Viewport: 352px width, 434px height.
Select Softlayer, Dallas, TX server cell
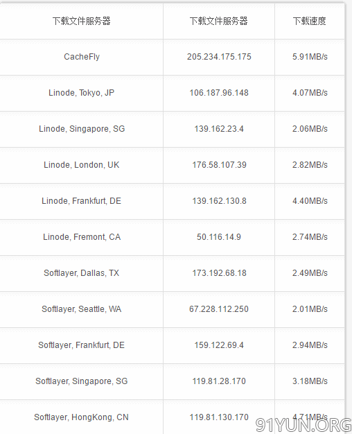(82, 273)
